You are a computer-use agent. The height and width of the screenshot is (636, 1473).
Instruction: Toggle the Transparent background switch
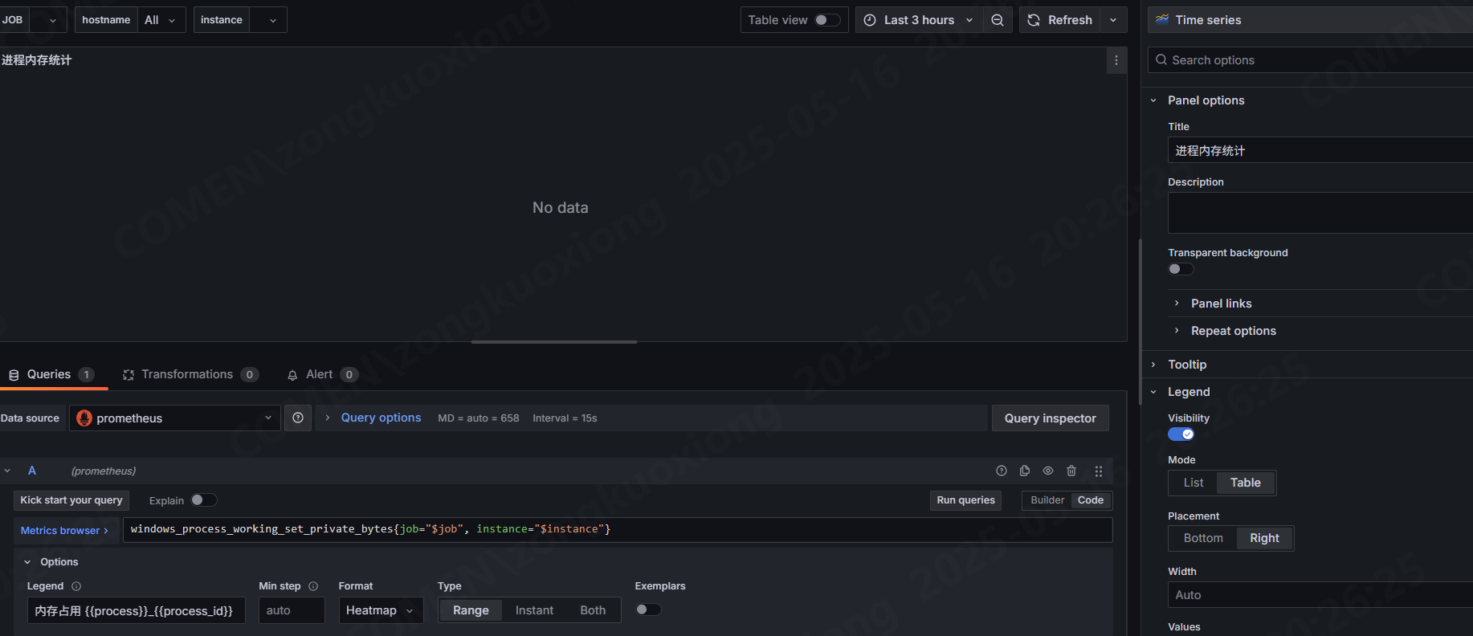pos(1180,269)
